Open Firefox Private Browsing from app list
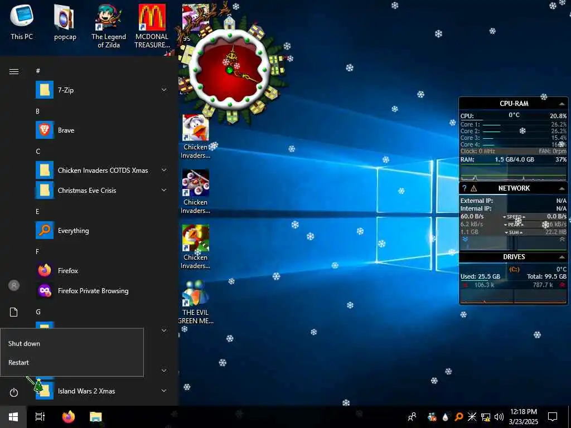Image resolution: width=571 pixels, height=428 pixels. click(103, 290)
